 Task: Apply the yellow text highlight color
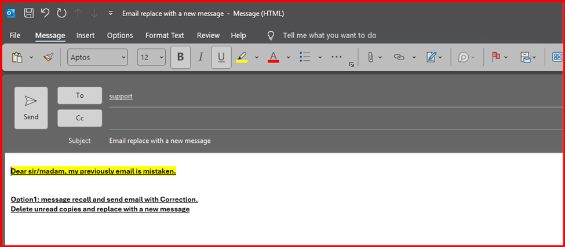(x=242, y=57)
